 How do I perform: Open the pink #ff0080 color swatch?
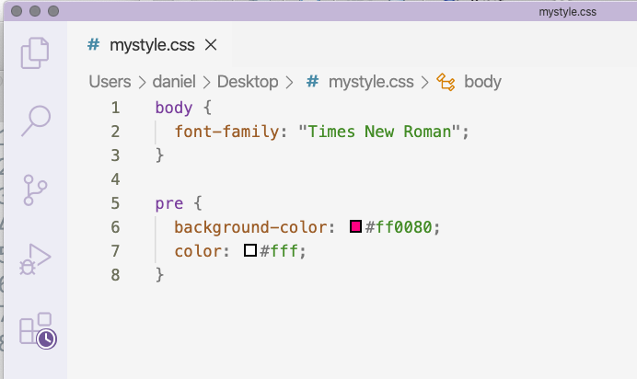pos(355,226)
